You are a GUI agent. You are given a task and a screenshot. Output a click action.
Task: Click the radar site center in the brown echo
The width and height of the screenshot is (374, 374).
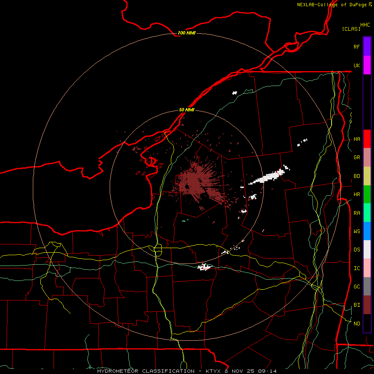187,187
